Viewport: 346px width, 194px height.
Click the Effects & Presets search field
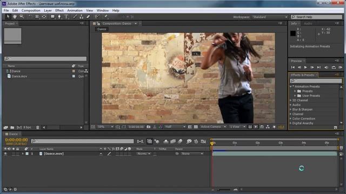[x=316, y=81]
